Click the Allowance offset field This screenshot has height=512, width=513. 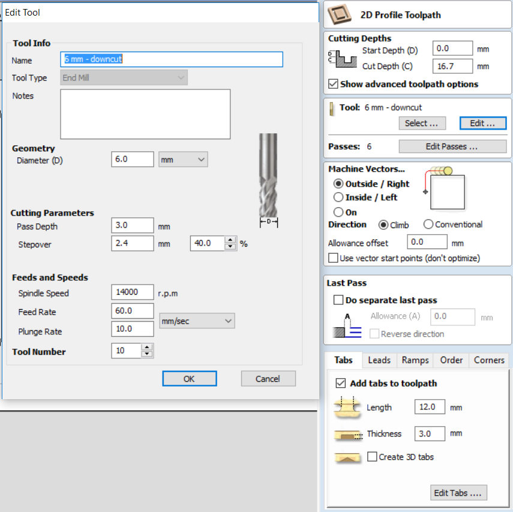pos(427,242)
